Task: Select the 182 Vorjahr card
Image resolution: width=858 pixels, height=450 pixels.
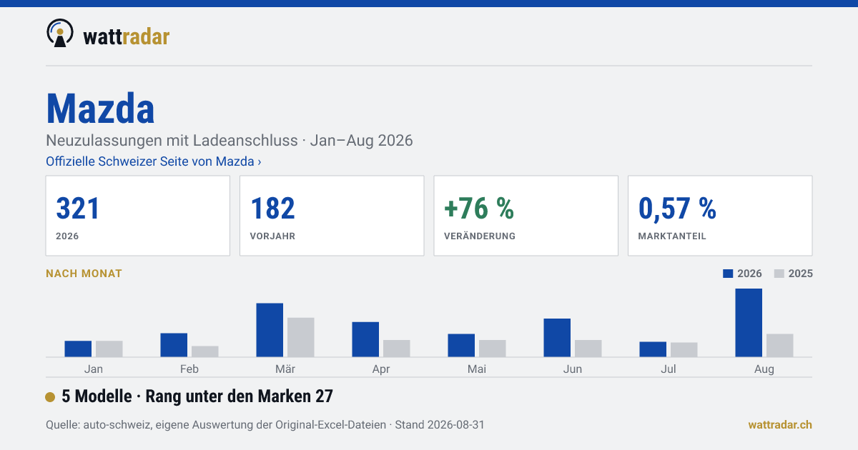Action: pos(332,216)
